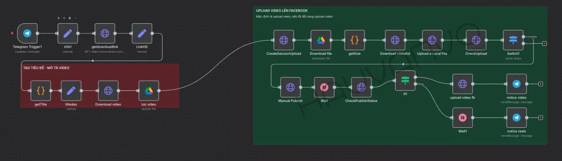
Task: Click If1 true output handle
Action: (x=416, y=77)
